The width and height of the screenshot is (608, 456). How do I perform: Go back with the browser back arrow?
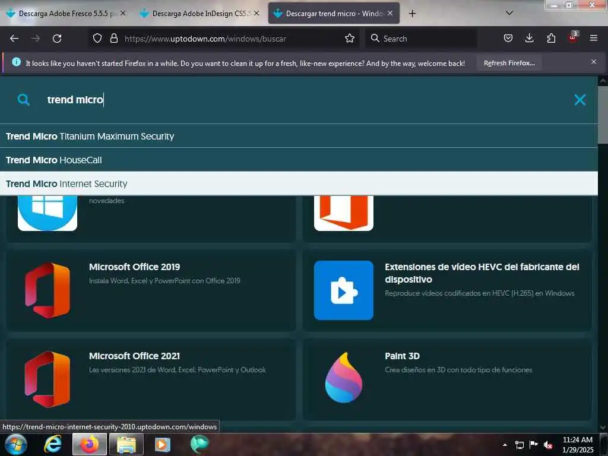click(x=14, y=39)
